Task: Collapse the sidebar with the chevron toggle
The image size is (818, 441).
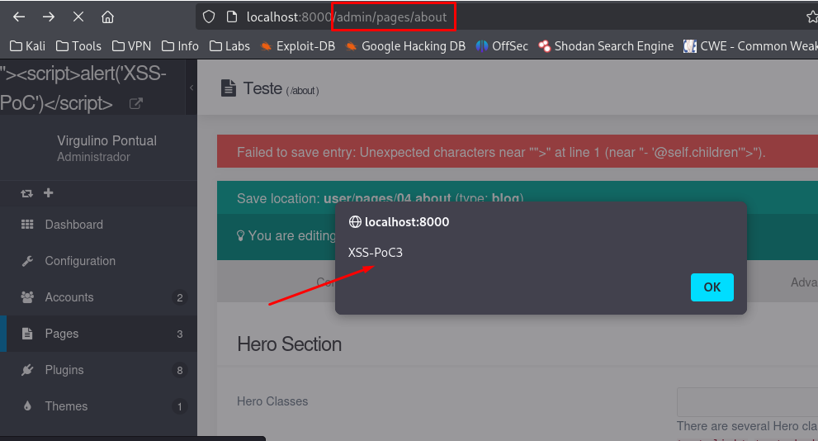Action: click(191, 87)
